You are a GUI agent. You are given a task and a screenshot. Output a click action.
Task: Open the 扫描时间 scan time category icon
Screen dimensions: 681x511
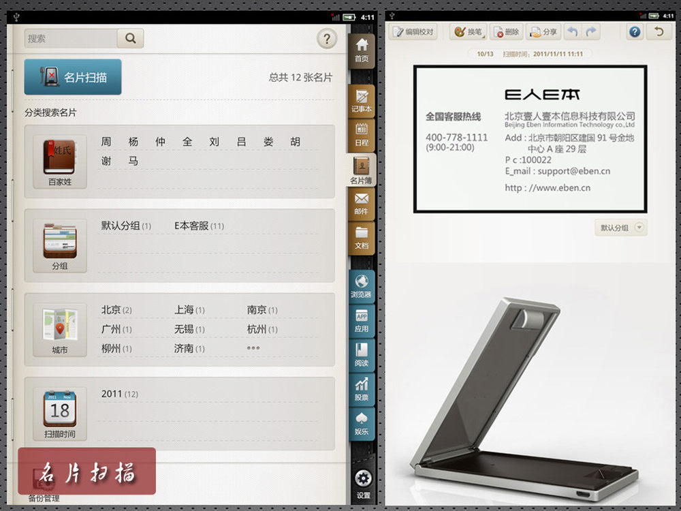click(x=60, y=414)
